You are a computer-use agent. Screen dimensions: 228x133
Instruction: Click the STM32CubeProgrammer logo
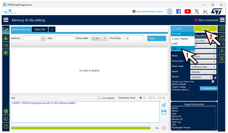point(10,11)
